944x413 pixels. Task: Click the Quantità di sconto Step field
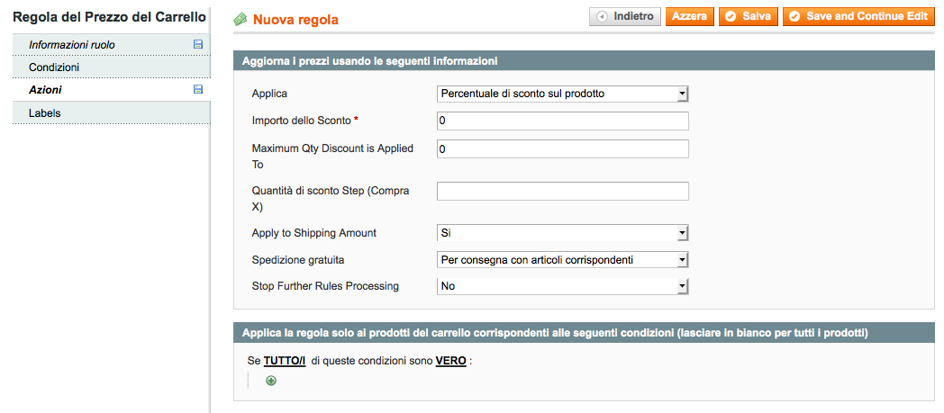tap(562, 191)
